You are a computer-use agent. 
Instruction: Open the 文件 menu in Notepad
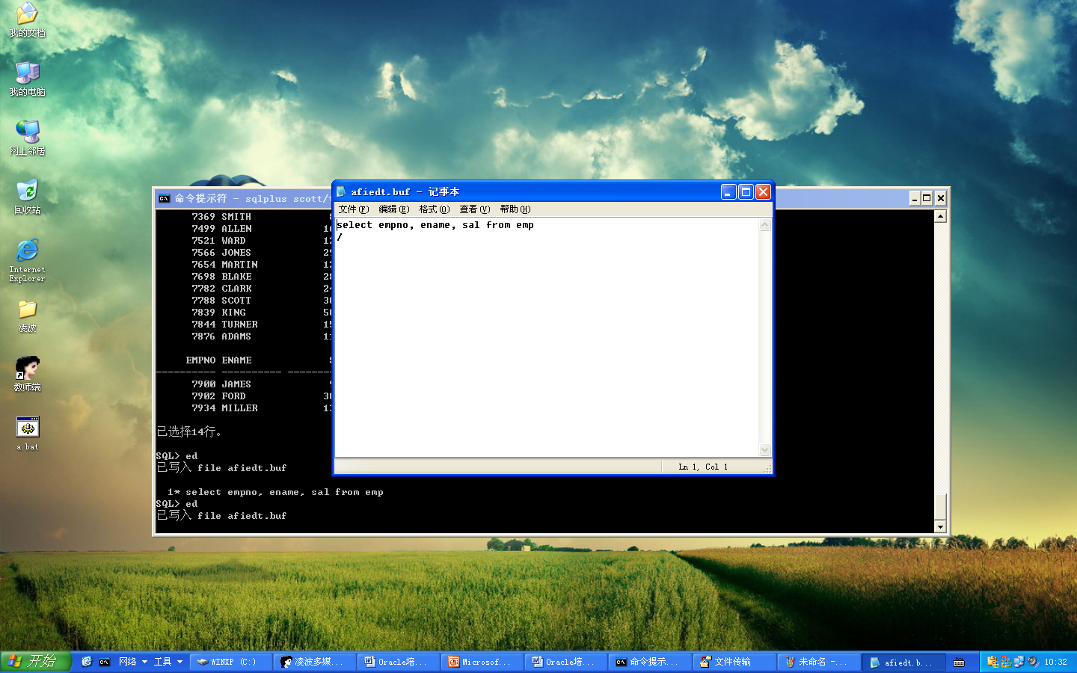pos(353,209)
